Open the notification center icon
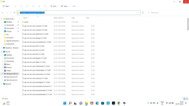This screenshot has height=106, width=189. tap(186, 103)
